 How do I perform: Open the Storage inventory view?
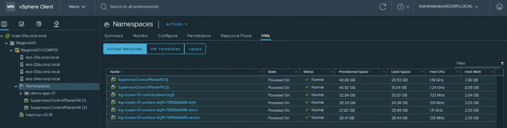pyautogui.click(x=39, y=24)
